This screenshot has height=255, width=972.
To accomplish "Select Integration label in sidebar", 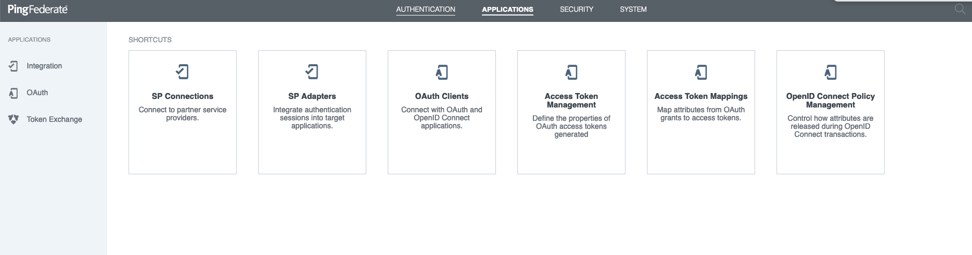I will tap(44, 66).
